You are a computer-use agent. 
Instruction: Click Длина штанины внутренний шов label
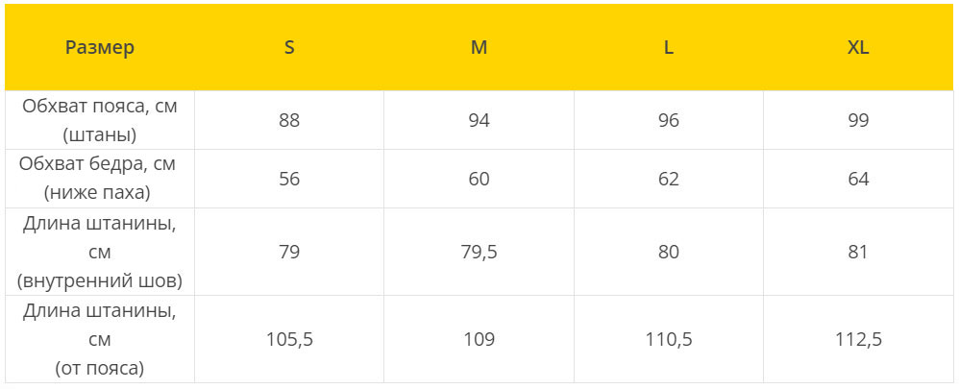[x=100, y=252]
